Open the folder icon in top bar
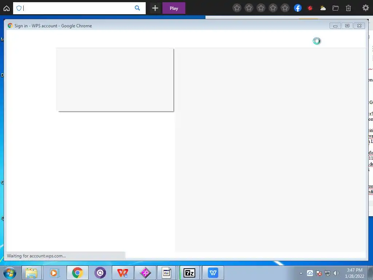Image resolution: width=373 pixels, height=280 pixels. [335, 8]
